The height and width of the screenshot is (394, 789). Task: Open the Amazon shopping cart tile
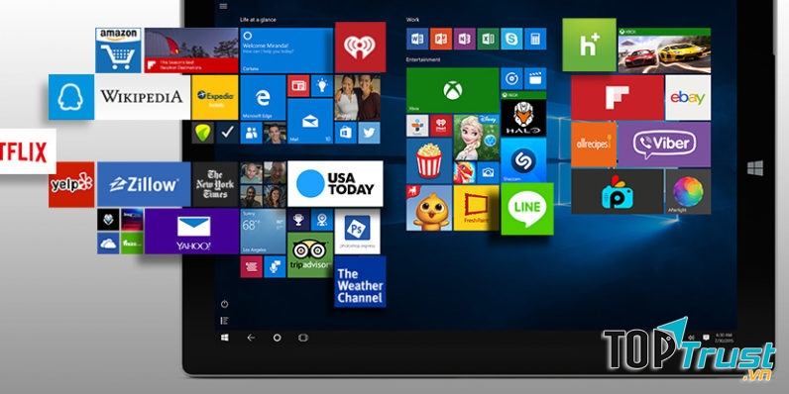[x=118, y=50]
